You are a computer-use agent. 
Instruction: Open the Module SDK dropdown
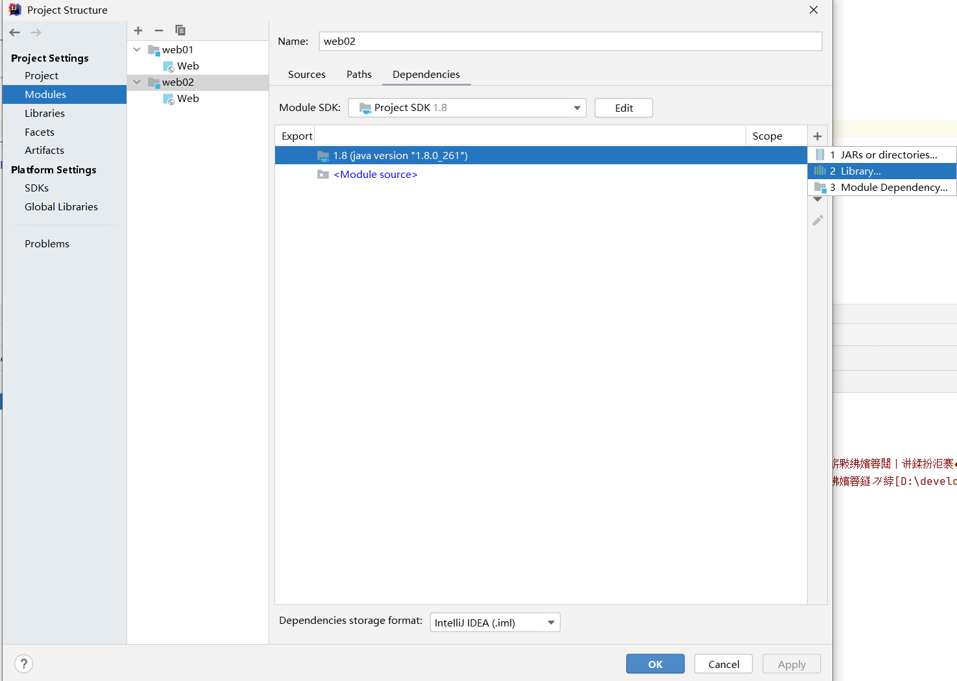tap(467, 108)
